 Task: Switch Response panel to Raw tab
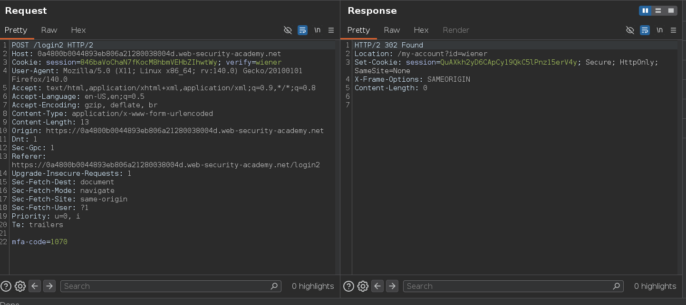(x=392, y=30)
